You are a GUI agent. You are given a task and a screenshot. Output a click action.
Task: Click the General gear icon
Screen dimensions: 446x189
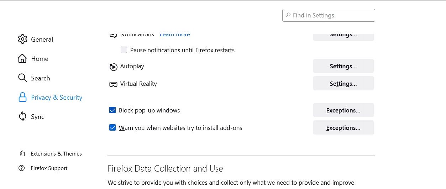pyautogui.click(x=22, y=39)
